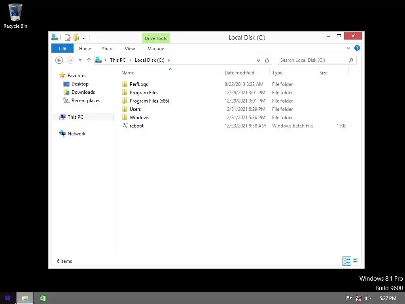Open the Windows Start button
The height and width of the screenshot is (304, 405).
click(8, 298)
